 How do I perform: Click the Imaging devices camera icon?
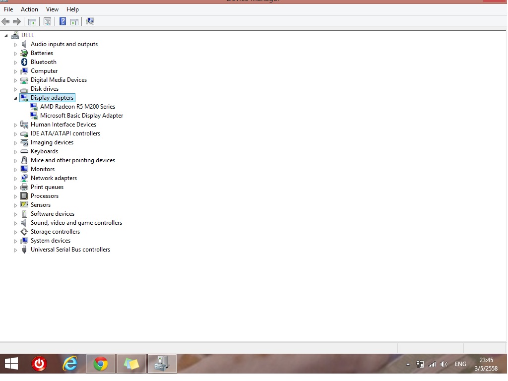24,142
